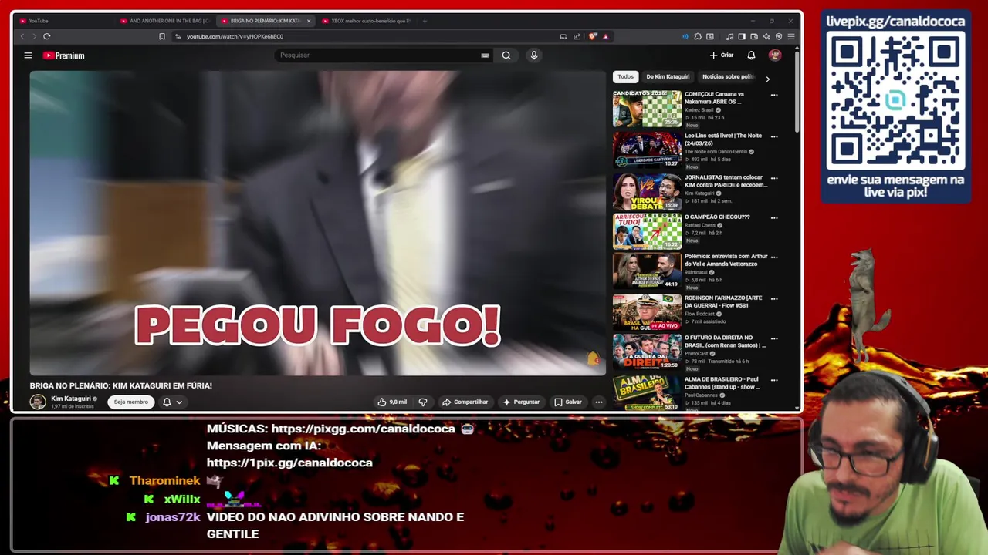
Task: Open Kim Kataguiri channel avatar
Action: 38,402
